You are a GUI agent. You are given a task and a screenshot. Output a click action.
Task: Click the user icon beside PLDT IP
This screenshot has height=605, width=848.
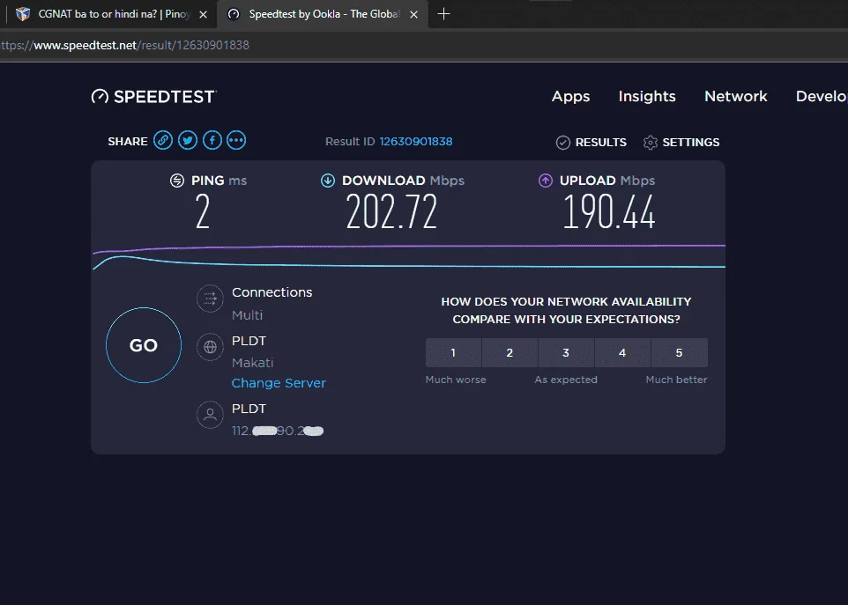tap(210, 414)
